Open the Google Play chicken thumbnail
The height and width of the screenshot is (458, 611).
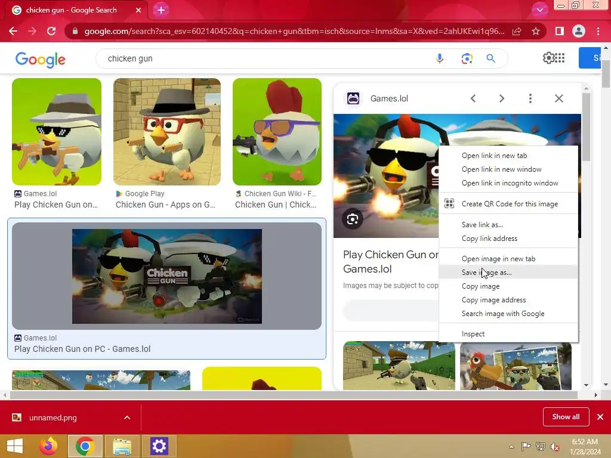pos(167,132)
